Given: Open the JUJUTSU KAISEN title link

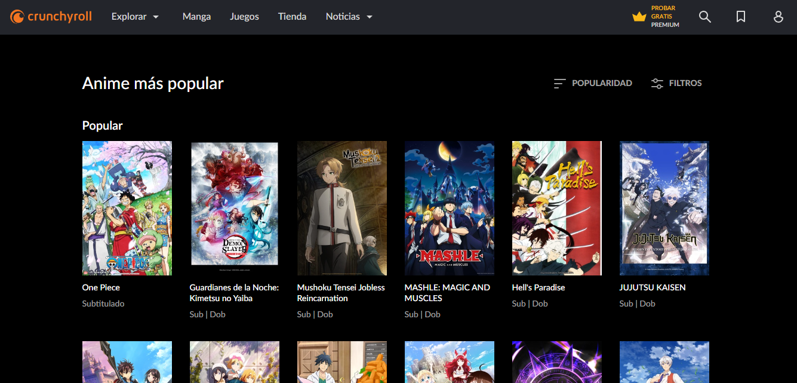Looking at the screenshot, I should coord(653,287).
